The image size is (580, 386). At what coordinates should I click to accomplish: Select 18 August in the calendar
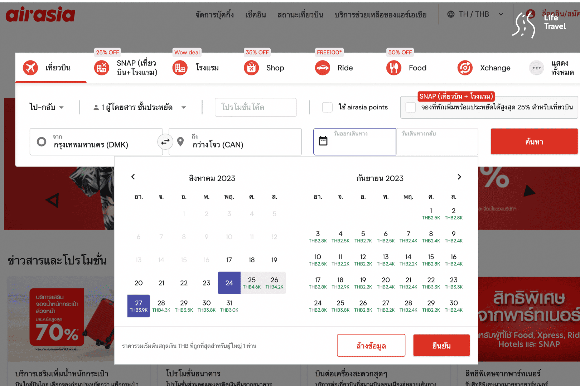pos(252,260)
